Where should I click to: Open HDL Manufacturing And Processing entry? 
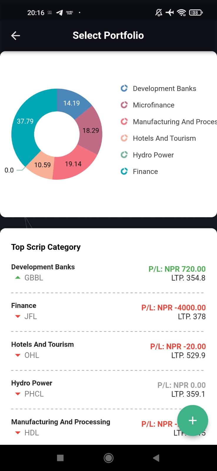coord(88,427)
